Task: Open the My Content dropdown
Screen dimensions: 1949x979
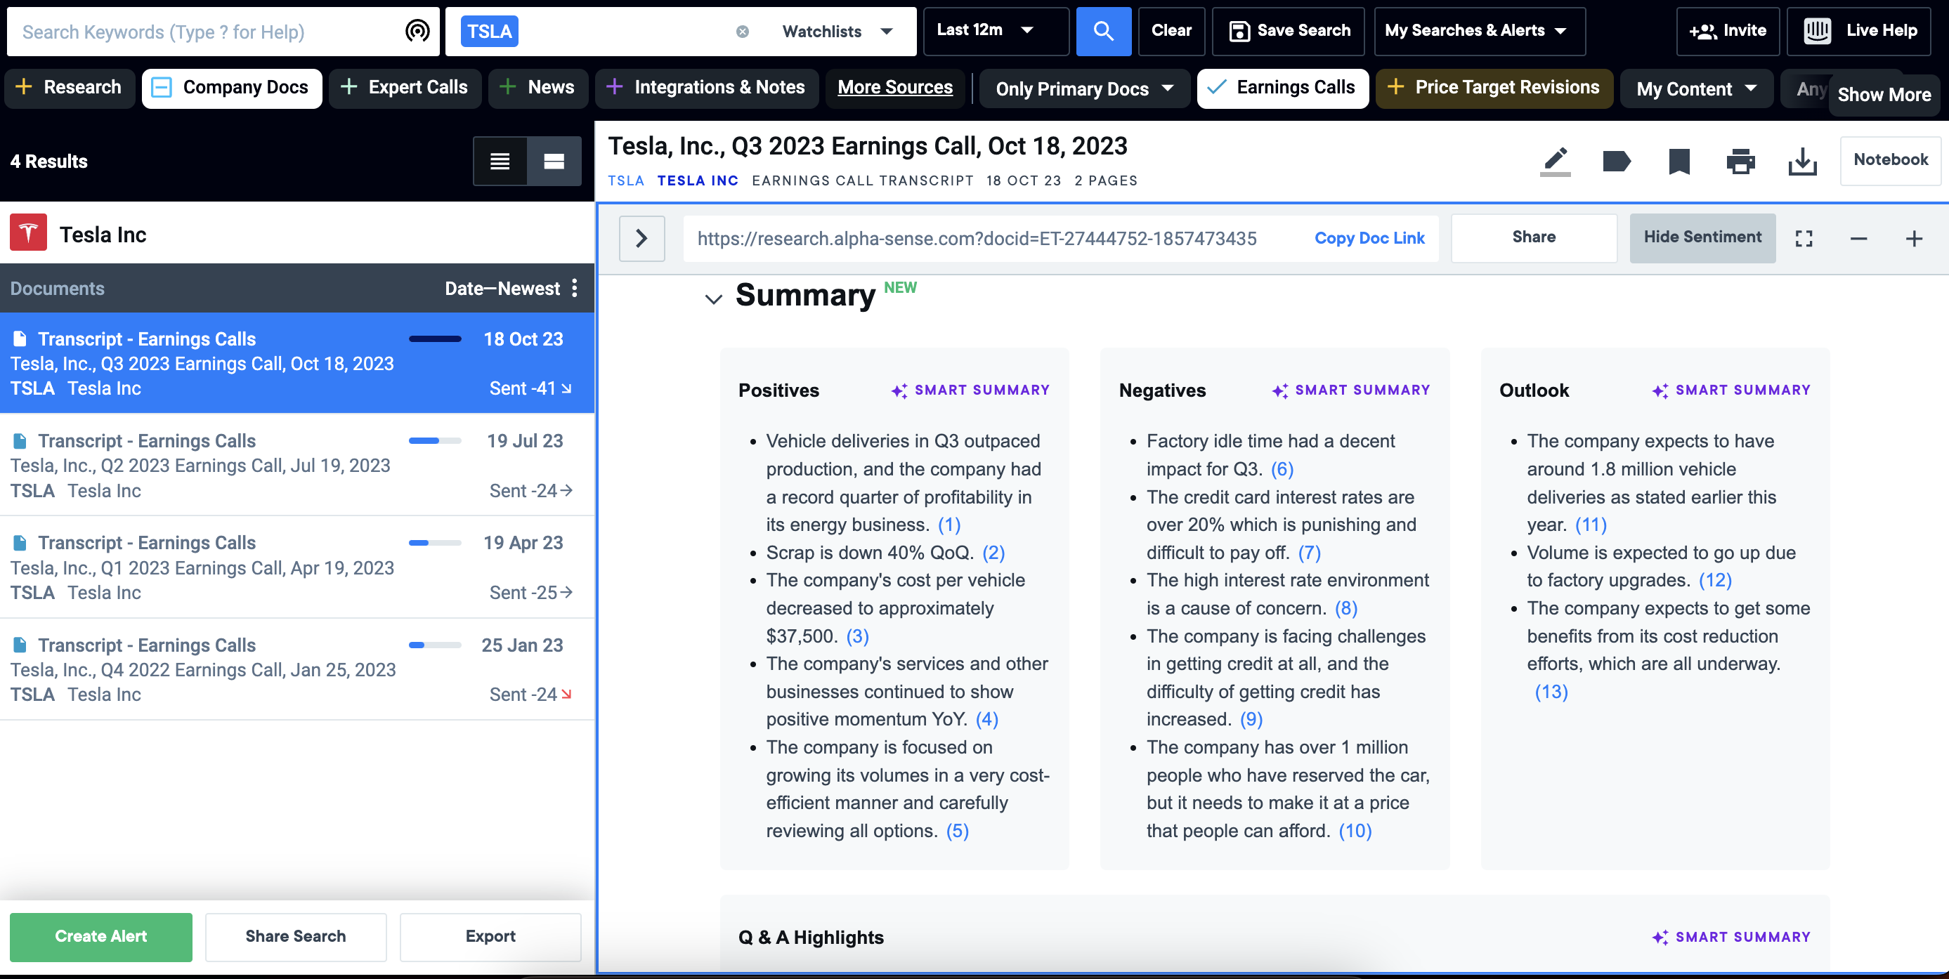Action: pos(1696,88)
